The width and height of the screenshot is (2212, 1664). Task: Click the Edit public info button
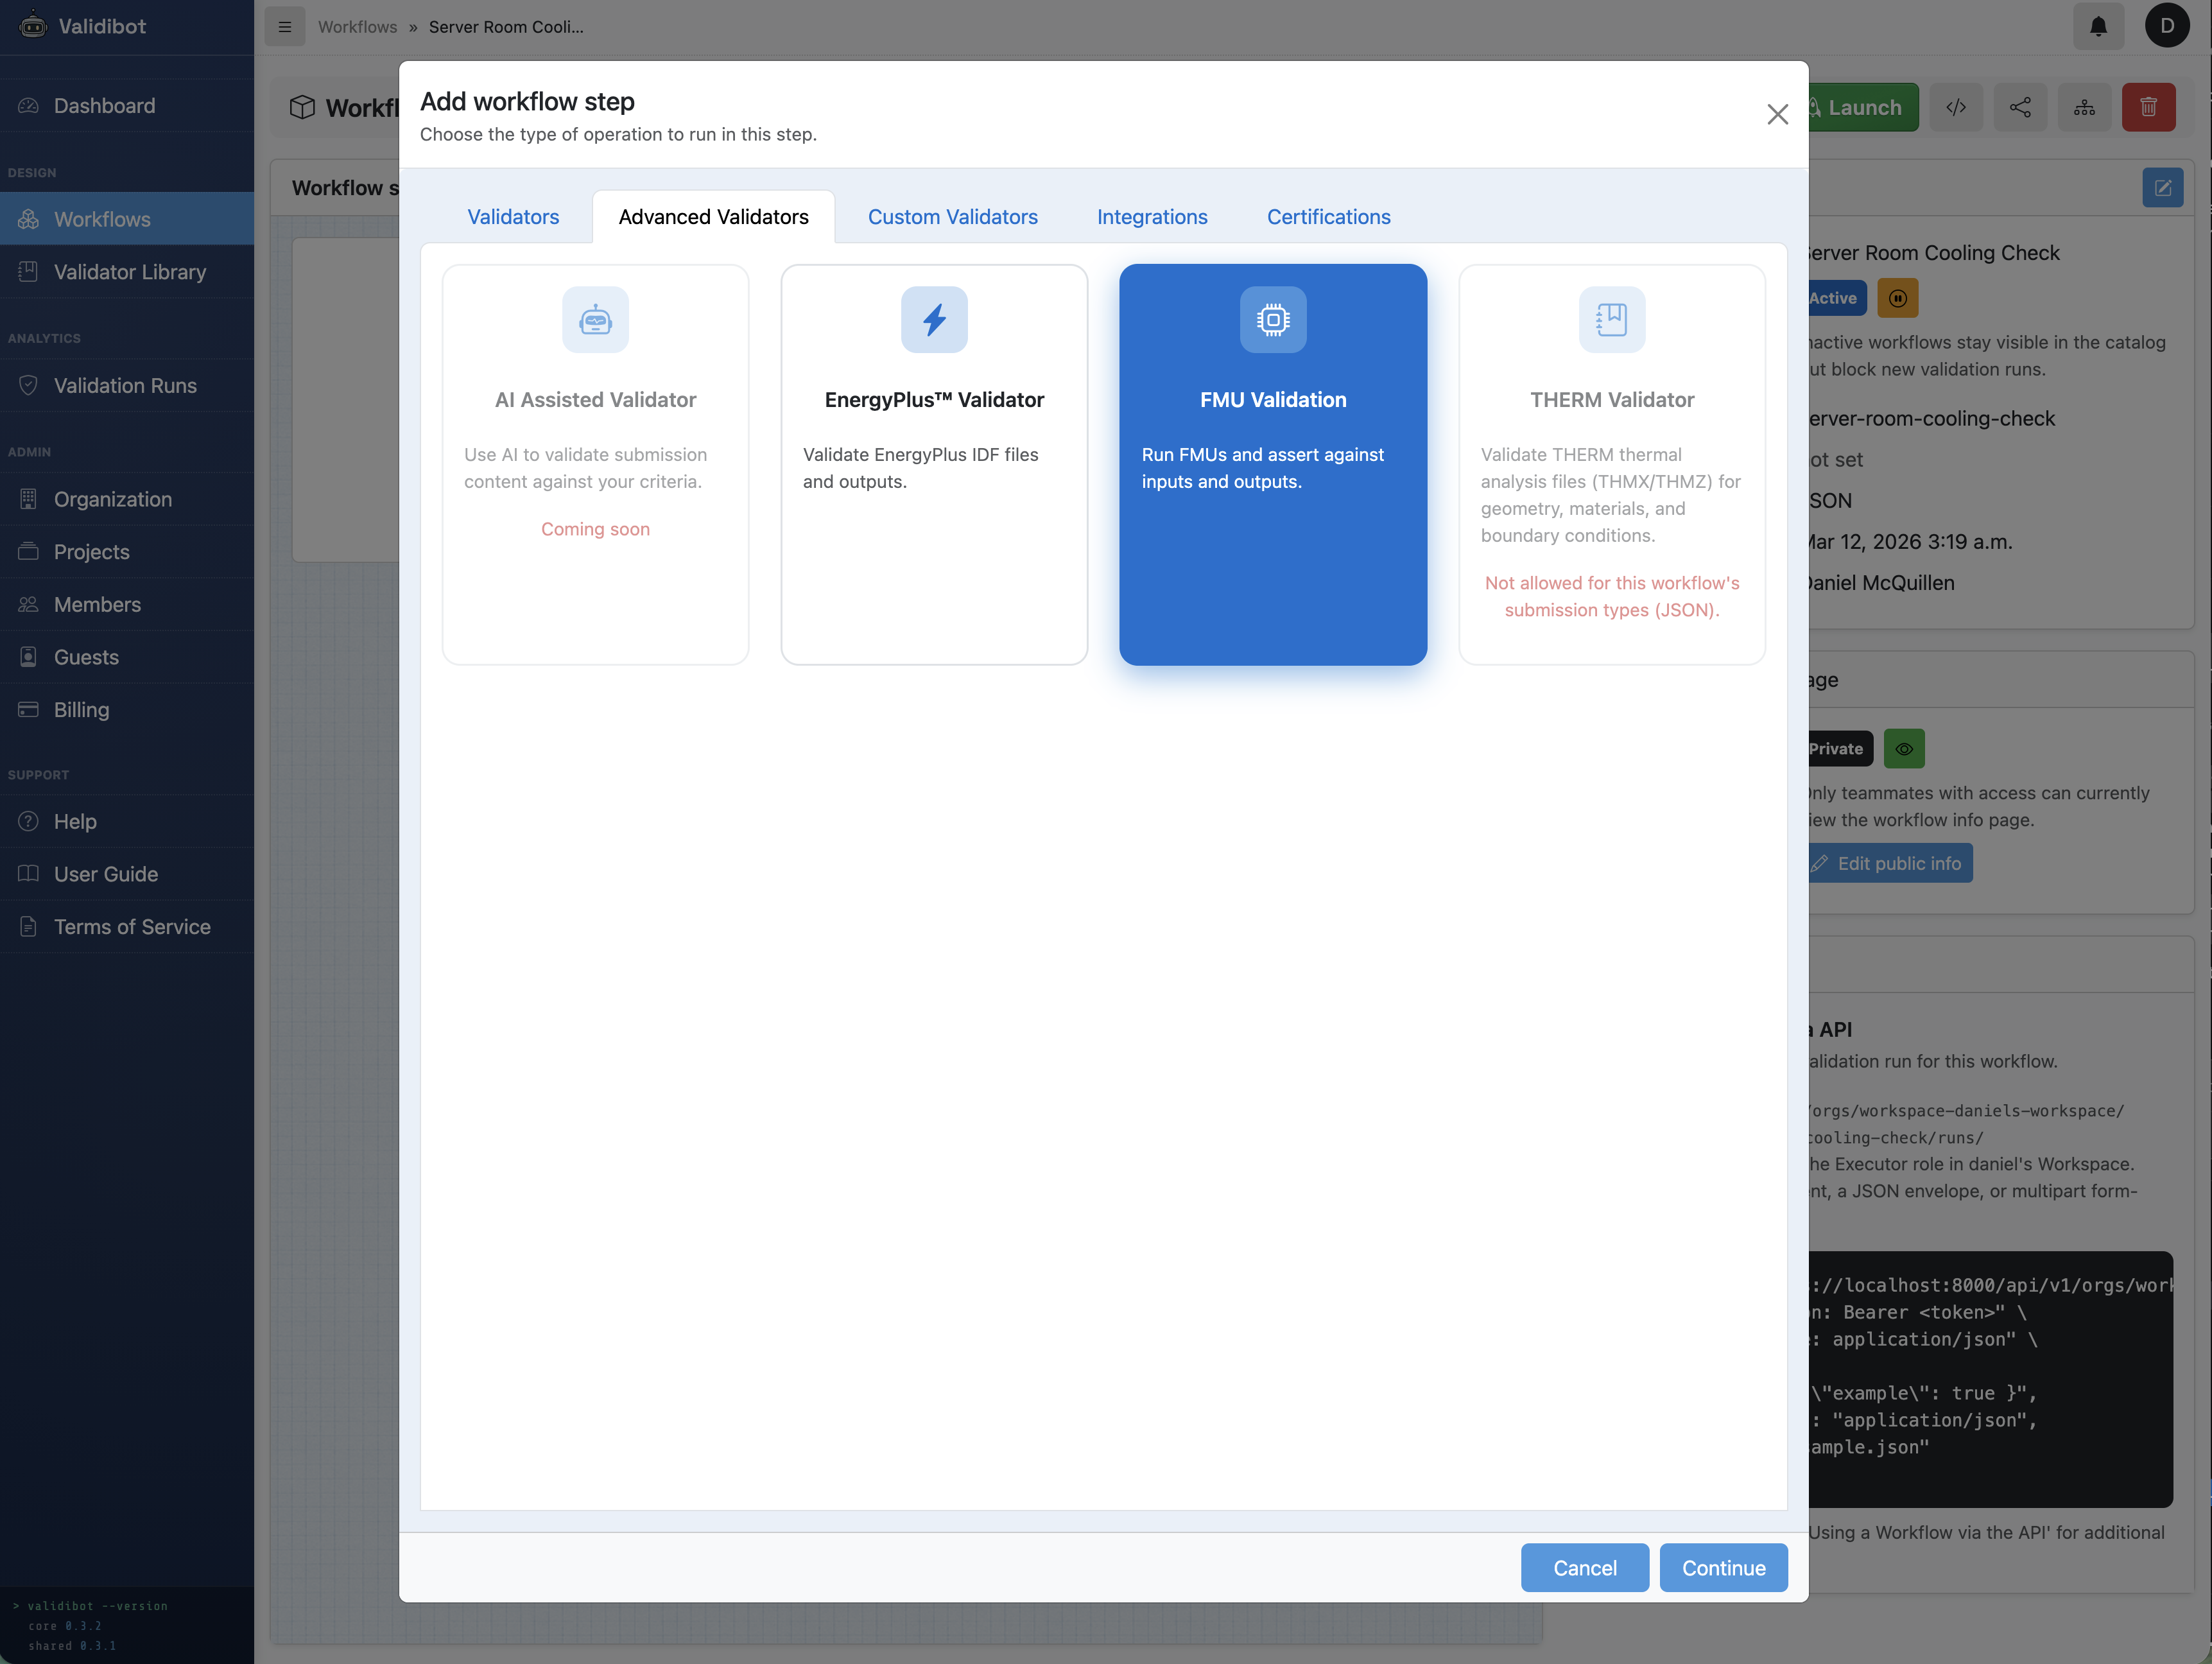tap(1890, 862)
